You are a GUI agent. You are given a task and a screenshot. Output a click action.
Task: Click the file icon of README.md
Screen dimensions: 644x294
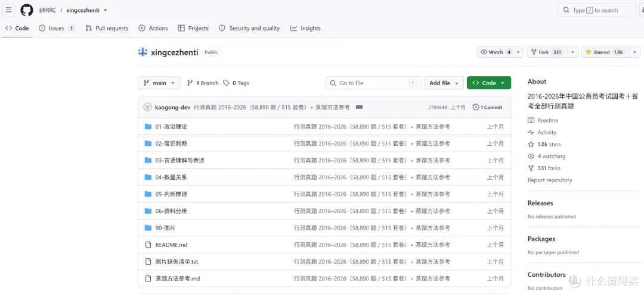pyautogui.click(x=148, y=245)
